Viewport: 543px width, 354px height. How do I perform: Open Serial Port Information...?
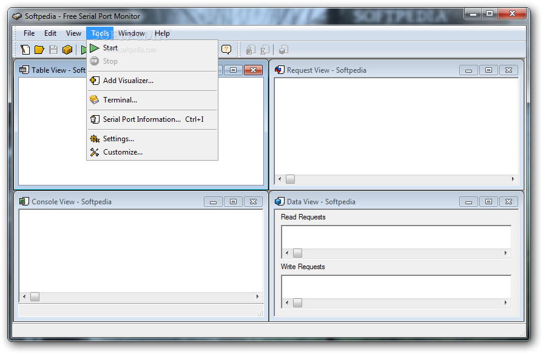pyautogui.click(x=152, y=119)
